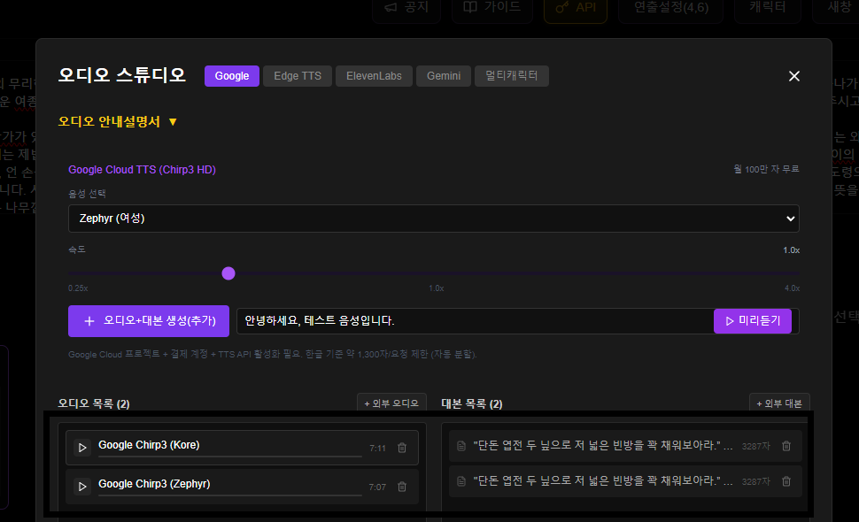Click the speed slider handle

point(228,273)
